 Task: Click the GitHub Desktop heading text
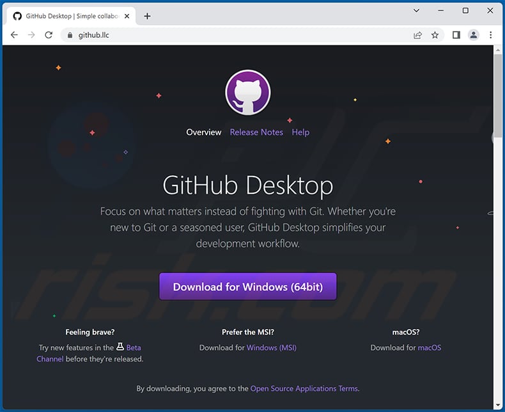coord(247,186)
